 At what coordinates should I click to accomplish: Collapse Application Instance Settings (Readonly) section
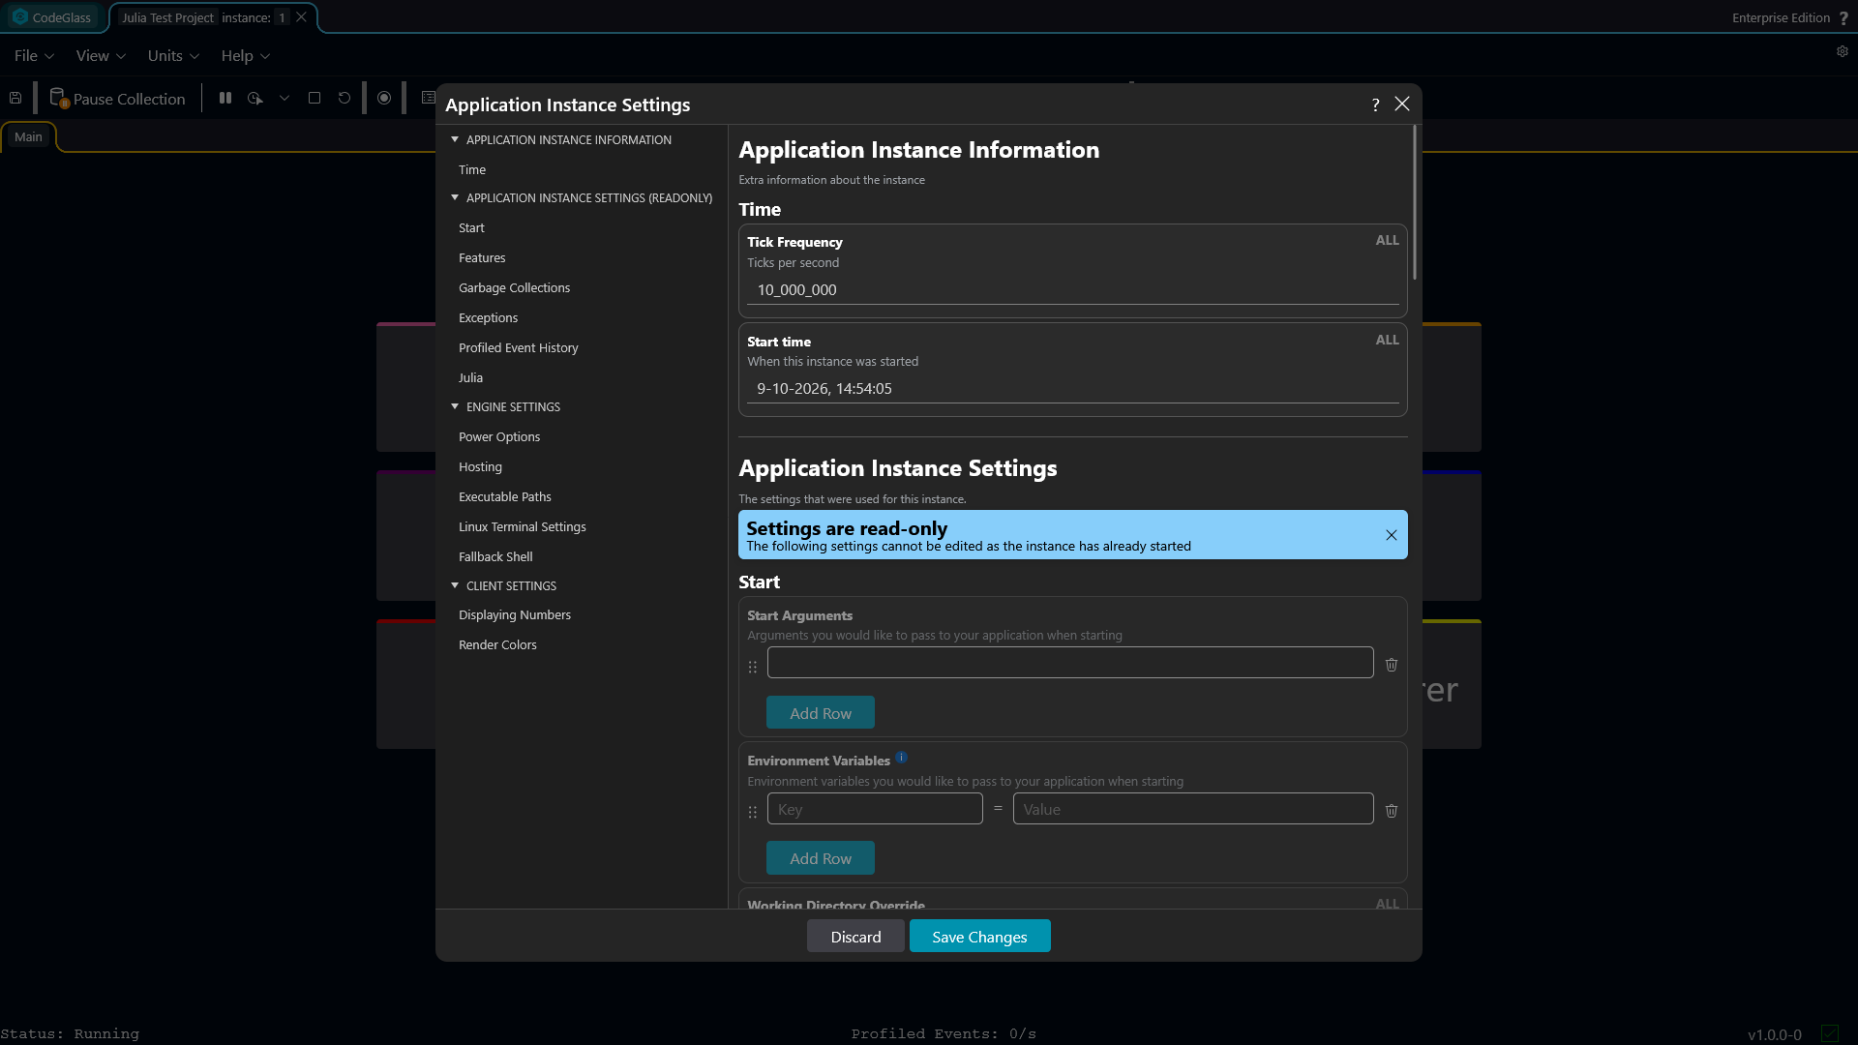455,197
